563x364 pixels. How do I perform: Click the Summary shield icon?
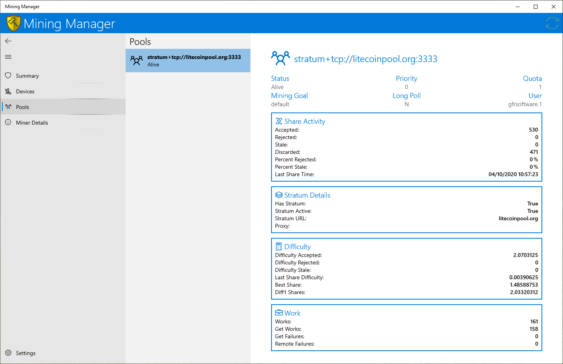pyautogui.click(x=8, y=75)
